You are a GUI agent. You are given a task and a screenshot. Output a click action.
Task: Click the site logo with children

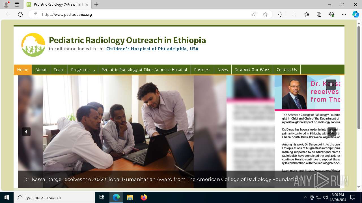(33, 45)
